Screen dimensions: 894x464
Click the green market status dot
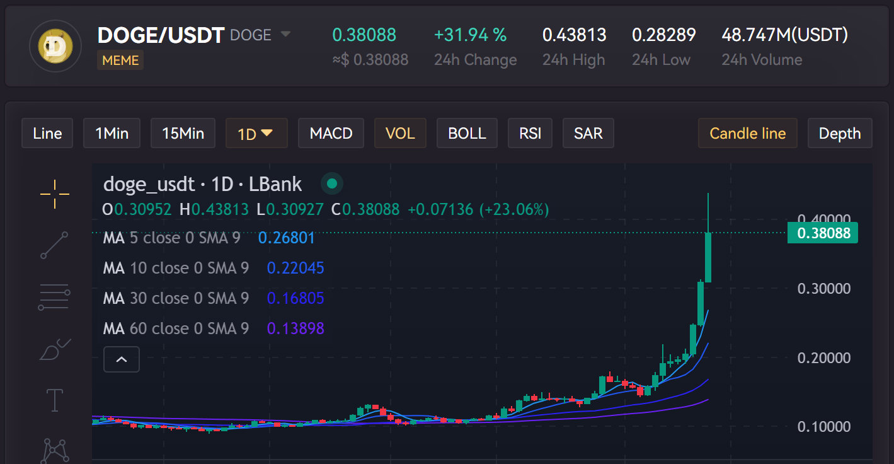pyautogui.click(x=332, y=184)
